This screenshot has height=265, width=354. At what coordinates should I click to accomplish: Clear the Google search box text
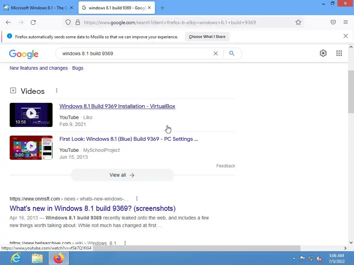(216, 53)
